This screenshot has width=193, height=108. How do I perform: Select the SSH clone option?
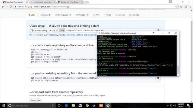(62, 31)
